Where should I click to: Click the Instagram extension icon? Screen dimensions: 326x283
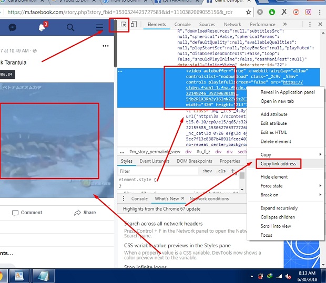point(308,12)
